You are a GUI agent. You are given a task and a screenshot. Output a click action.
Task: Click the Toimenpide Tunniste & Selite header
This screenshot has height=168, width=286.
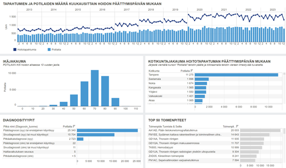(x=165, y=126)
